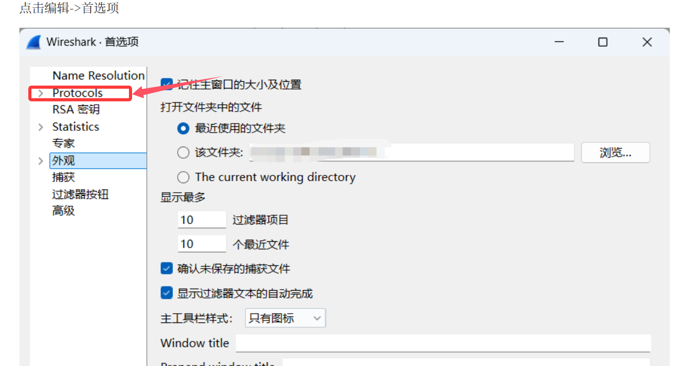Viewport: 685px width, 366px height.
Task: Expand the 外观 tree node arrow
Action: tap(41, 161)
